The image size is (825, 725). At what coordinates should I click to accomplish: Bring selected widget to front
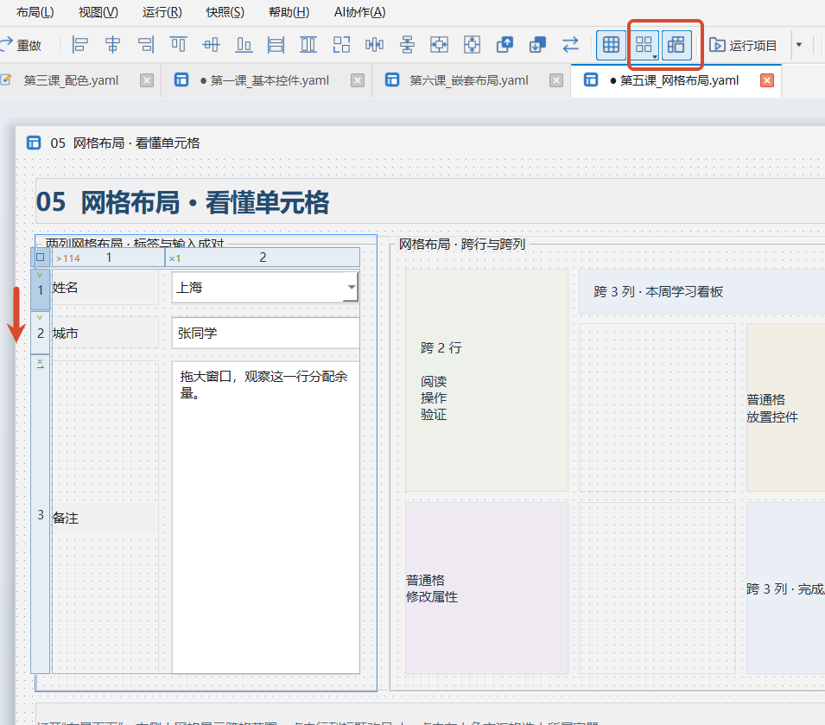(505, 45)
